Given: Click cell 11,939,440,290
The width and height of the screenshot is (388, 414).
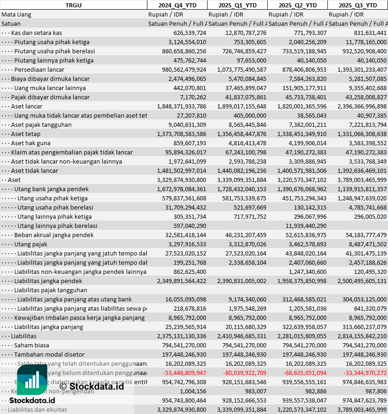Looking at the screenshot, I should (x=306, y=226).
